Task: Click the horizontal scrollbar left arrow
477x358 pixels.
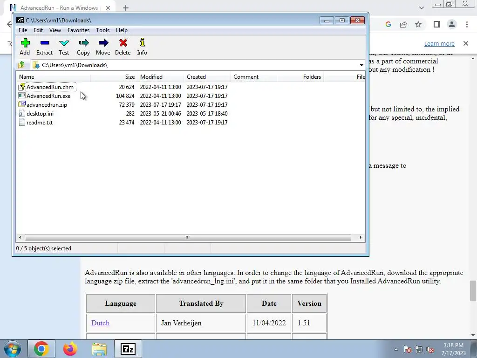Action: coord(20,237)
